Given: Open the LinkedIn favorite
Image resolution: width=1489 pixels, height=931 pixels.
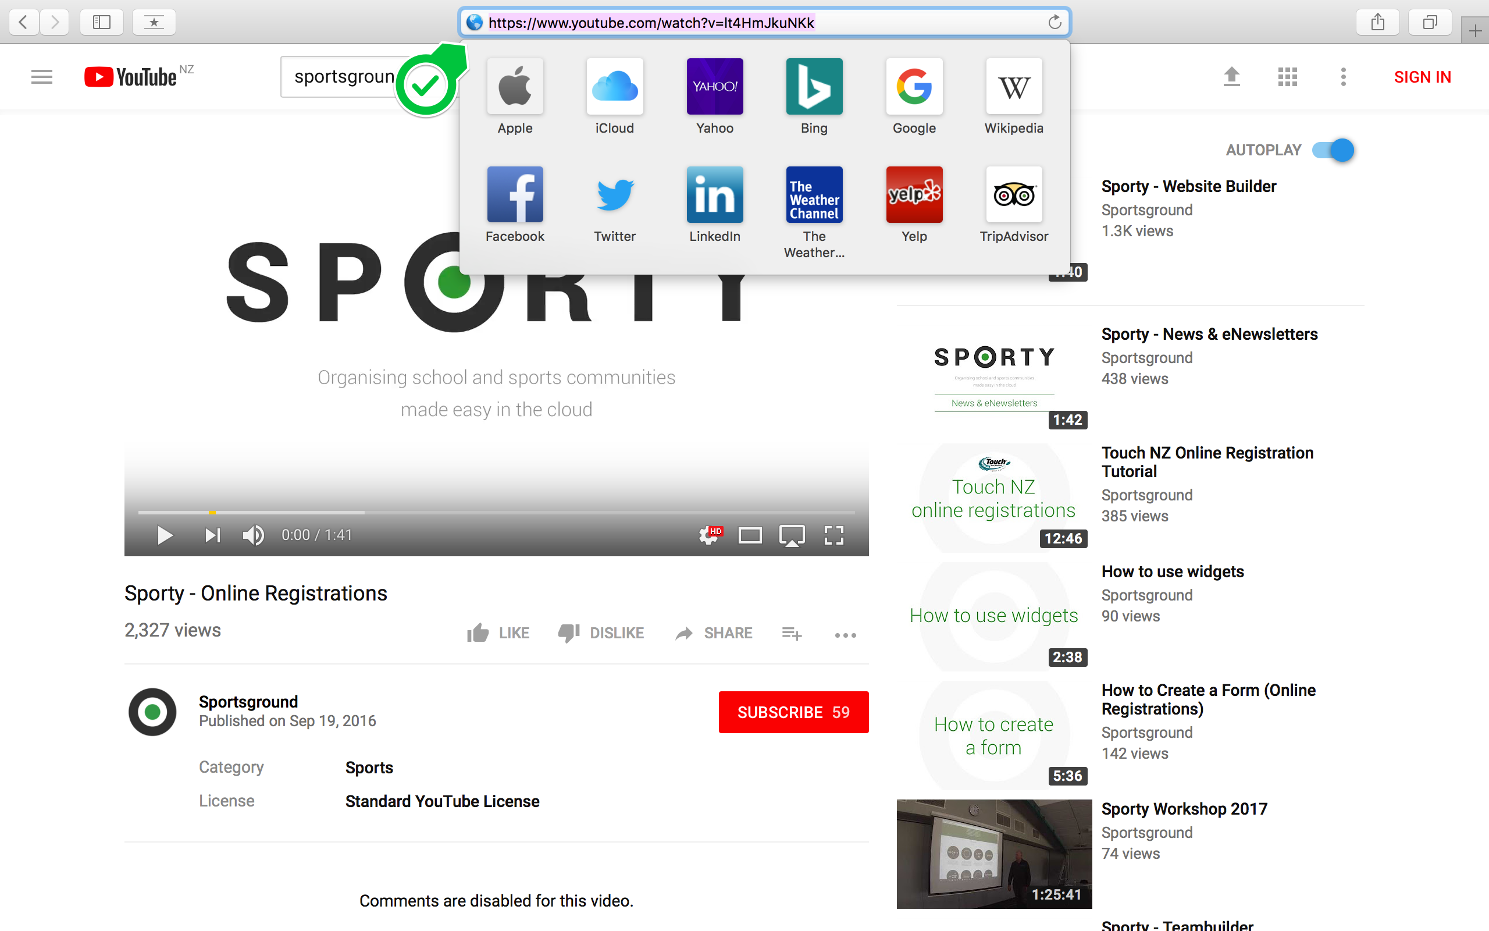Looking at the screenshot, I should point(714,204).
